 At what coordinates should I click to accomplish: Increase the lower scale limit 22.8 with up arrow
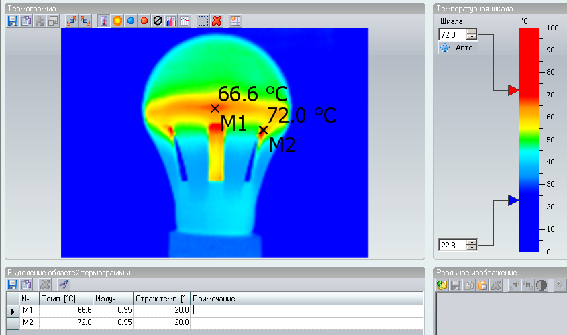(472, 242)
